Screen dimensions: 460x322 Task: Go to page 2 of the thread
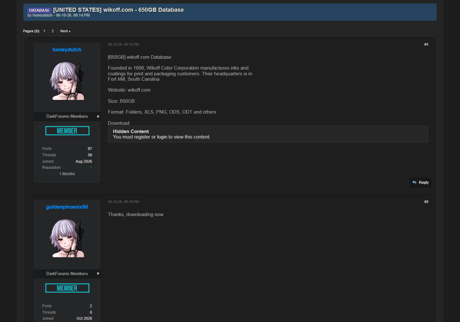(52, 31)
